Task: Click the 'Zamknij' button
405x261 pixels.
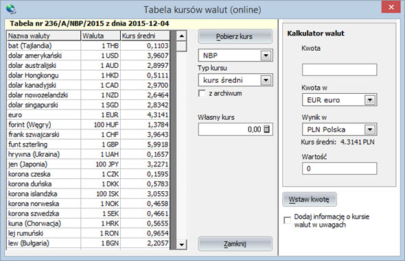Action: 235,244
